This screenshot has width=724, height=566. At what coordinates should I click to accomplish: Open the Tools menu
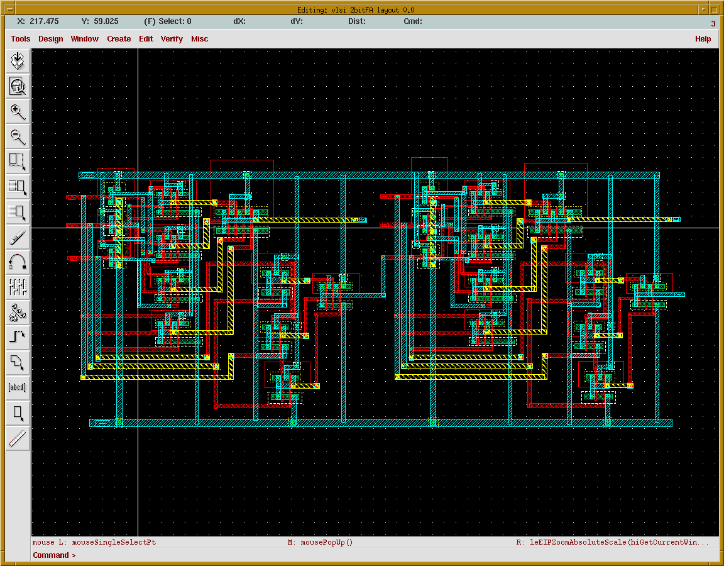point(20,39)
